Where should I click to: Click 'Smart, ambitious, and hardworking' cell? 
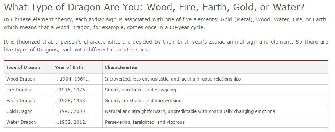click(x=215, y=101)
